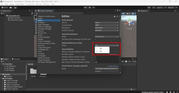This screenshot has height=93, width=179.
Task: Open the Unity account dropdown
Action: pyautogui.click(x=5, y=8)
